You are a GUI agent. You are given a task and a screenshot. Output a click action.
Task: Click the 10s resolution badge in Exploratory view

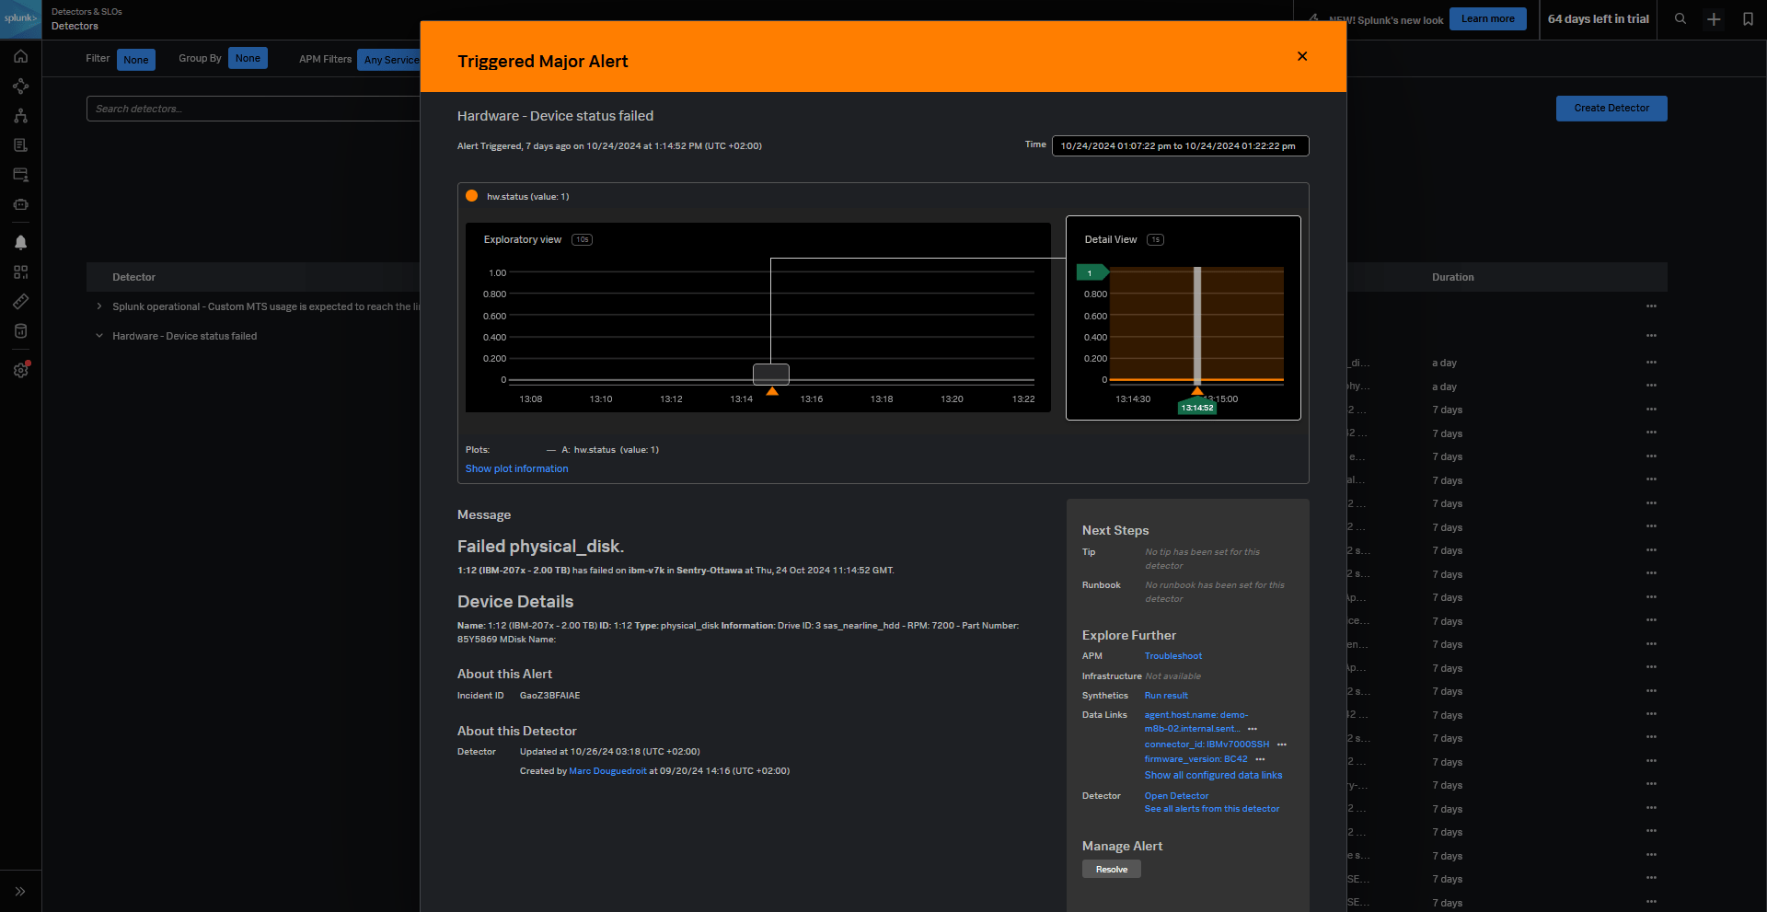point(582,239)
